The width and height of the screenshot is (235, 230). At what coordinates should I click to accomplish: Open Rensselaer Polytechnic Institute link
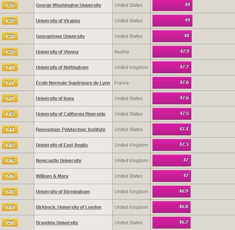click(x=71, y=130)
